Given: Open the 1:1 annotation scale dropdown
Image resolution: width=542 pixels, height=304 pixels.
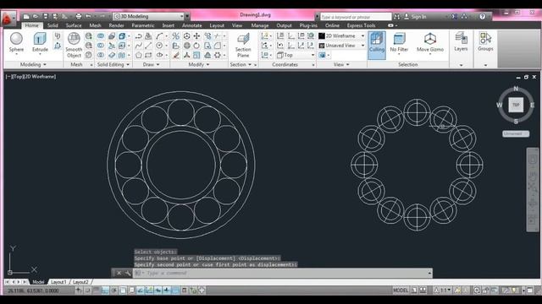Looking at the screenshot, I should 443,290.
